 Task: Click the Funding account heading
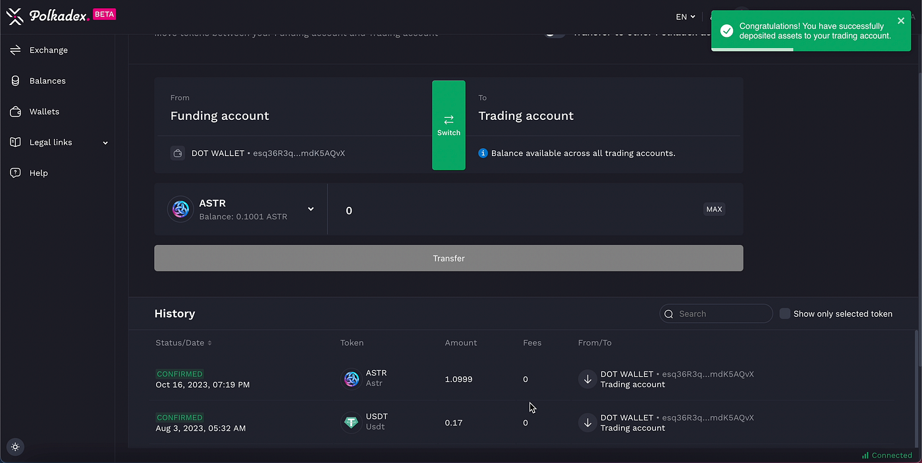click(219, 116)
